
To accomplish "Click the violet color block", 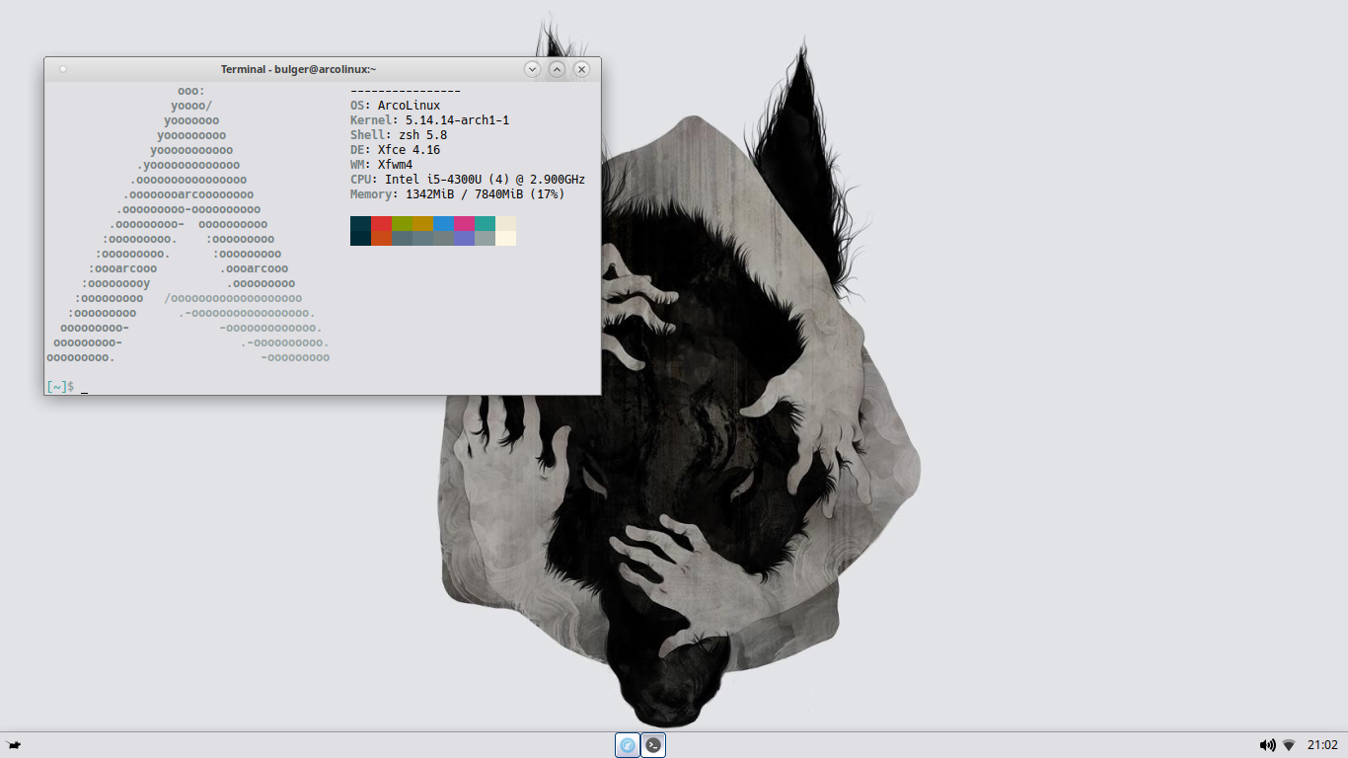I will click(x=464, y=238).
